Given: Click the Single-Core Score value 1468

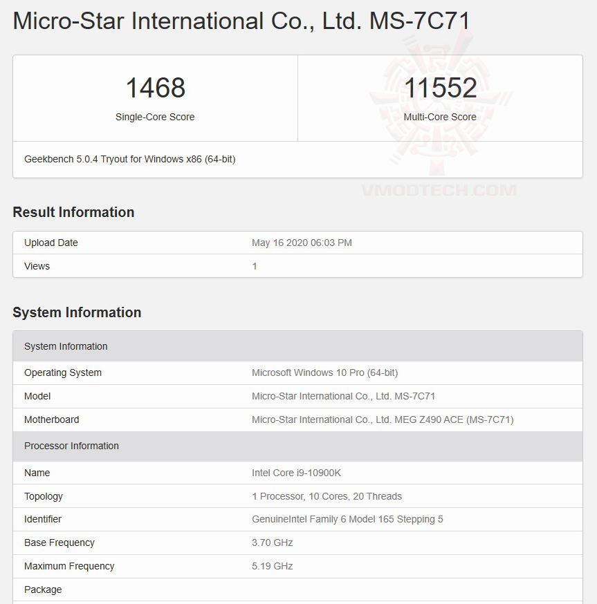Looking at the screenshot, I should tap(155, 87).
